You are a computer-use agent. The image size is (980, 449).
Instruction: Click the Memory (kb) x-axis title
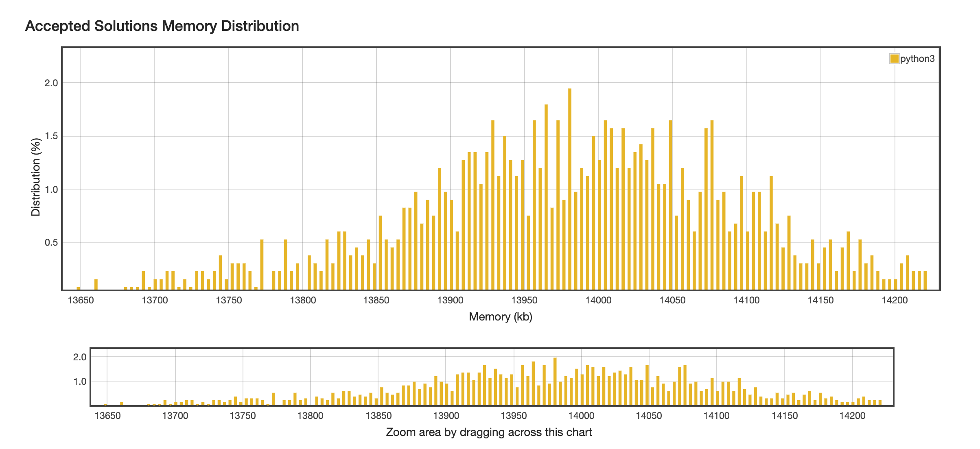pos(501,316)
